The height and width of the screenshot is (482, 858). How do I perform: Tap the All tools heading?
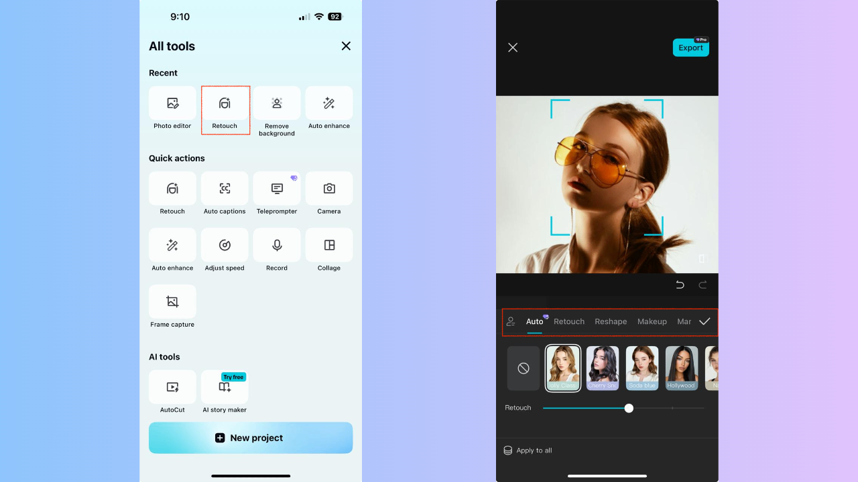click(172, 46)
